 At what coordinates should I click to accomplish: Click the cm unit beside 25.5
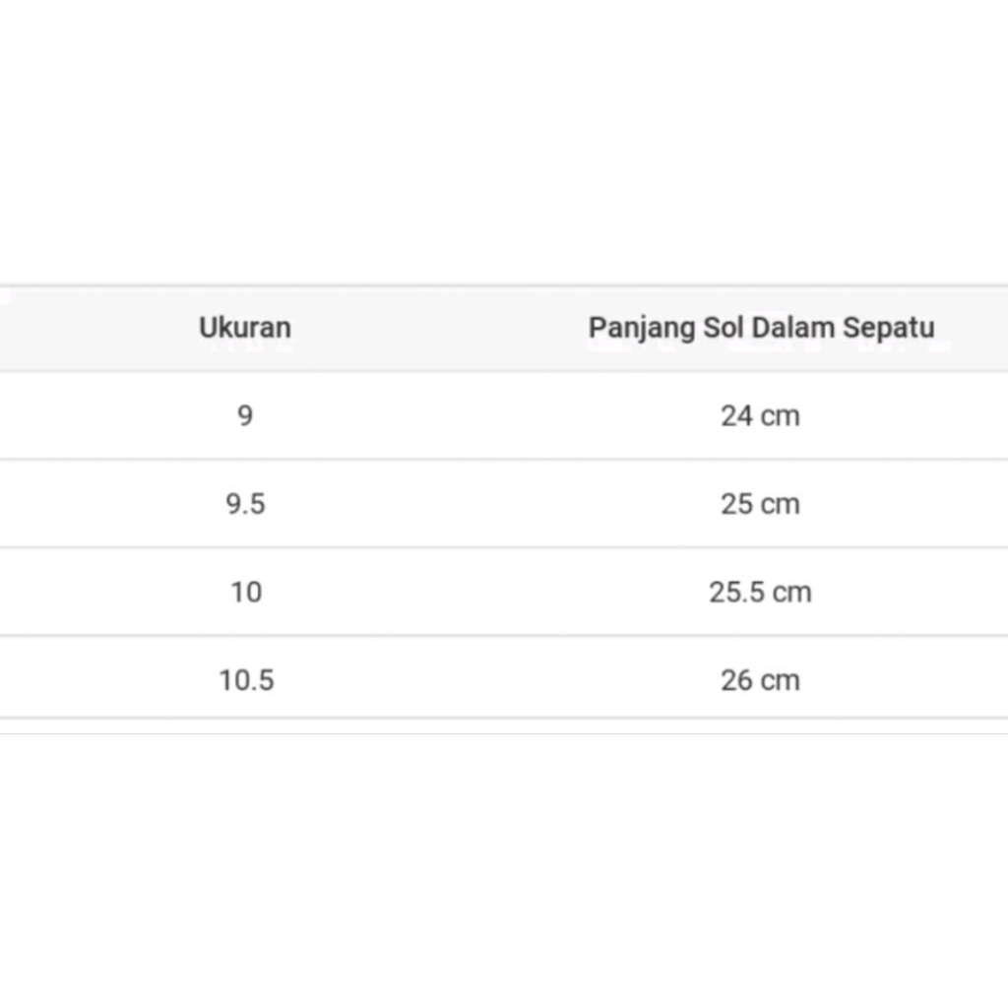pos(792,593)
